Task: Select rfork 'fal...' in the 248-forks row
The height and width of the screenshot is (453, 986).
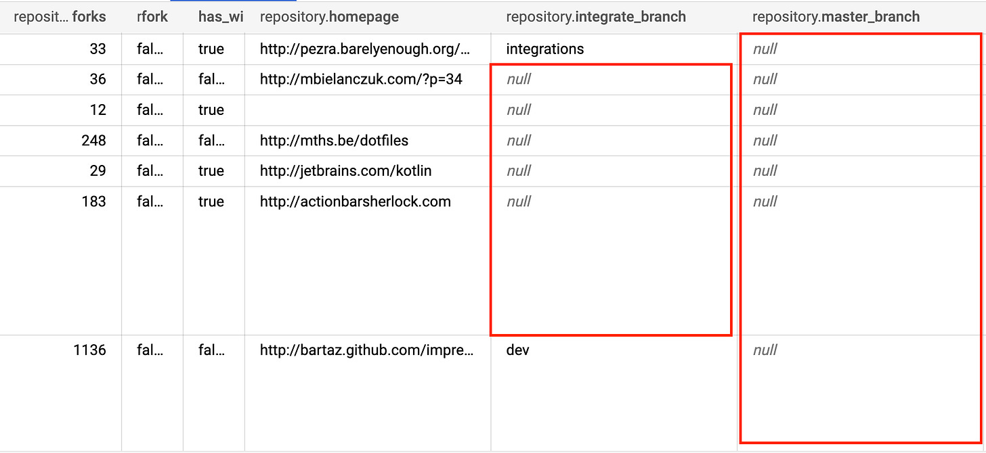Action: click(150, 141)
